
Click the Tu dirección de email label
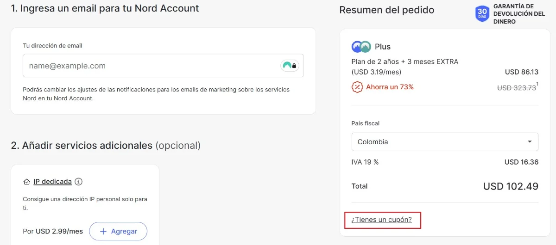click(52, 46)
